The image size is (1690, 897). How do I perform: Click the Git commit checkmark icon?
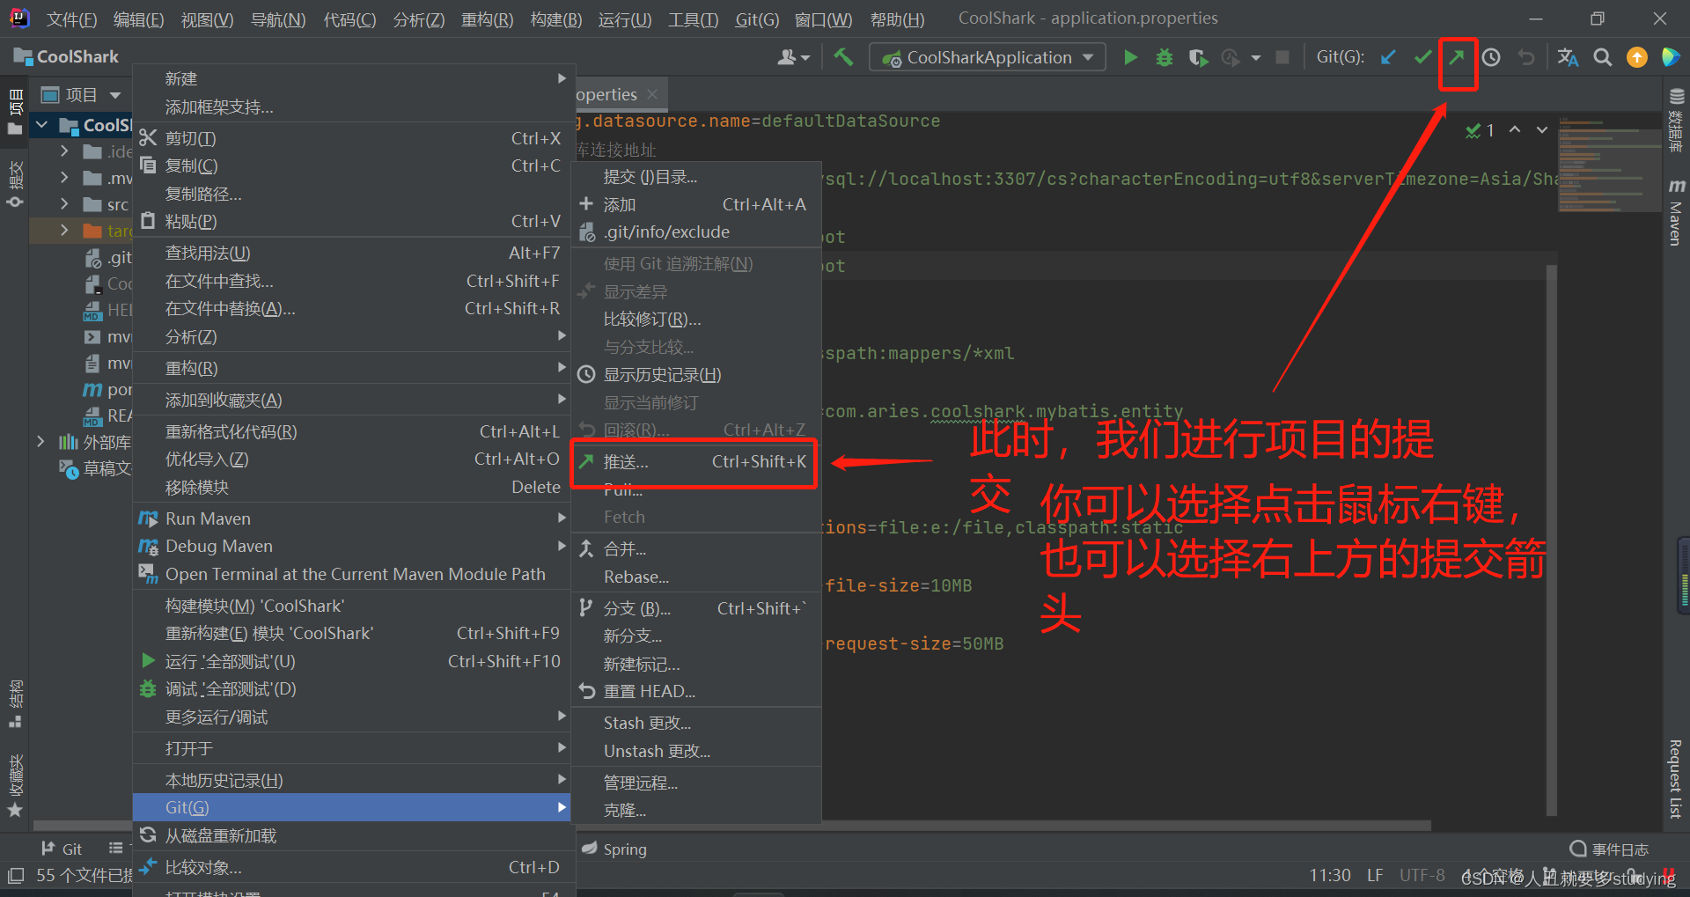tap(1422, 57)
